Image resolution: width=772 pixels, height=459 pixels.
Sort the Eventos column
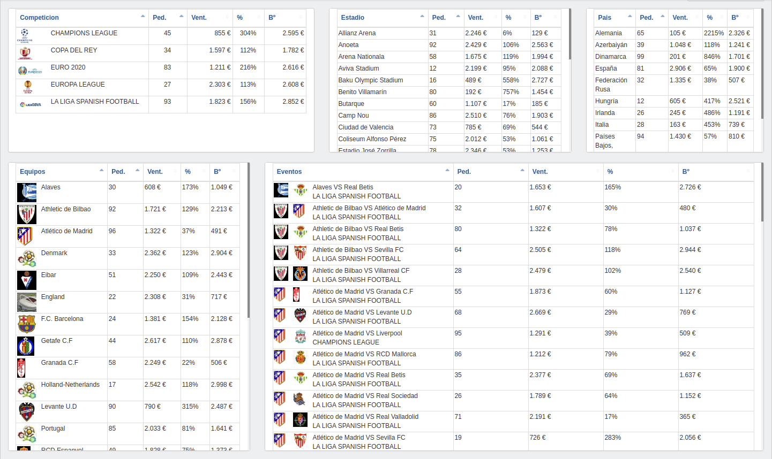363,172
